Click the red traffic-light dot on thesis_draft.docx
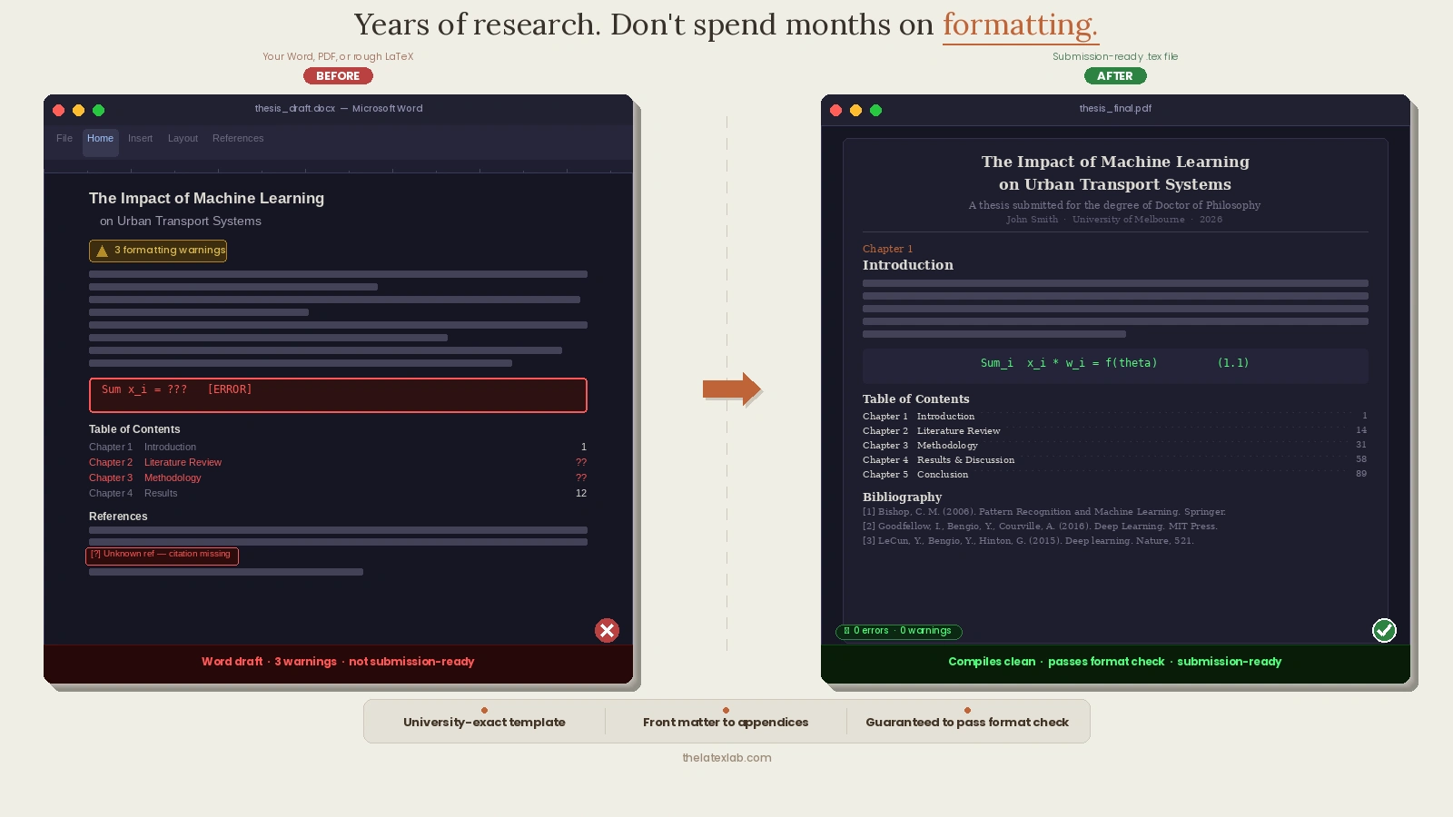Image resolution: width=1453 pixels, height=817 pixels. point(58,110)
